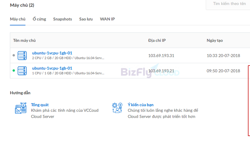The width and height of the screenshot is (250, 141).
Task: Select creation date 10:33 20-07-2018
Action: point(223,56)
